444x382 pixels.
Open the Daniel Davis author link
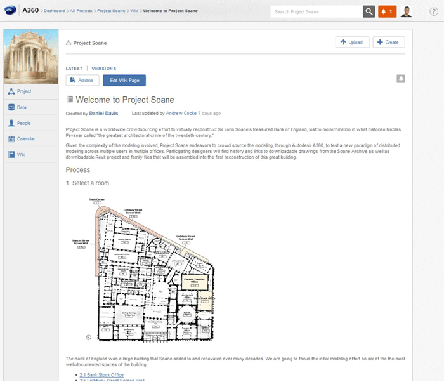click(103, 113)
